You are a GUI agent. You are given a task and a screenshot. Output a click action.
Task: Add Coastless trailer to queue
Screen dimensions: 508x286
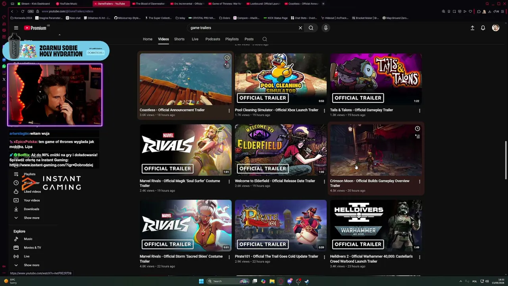coord(227,66)
